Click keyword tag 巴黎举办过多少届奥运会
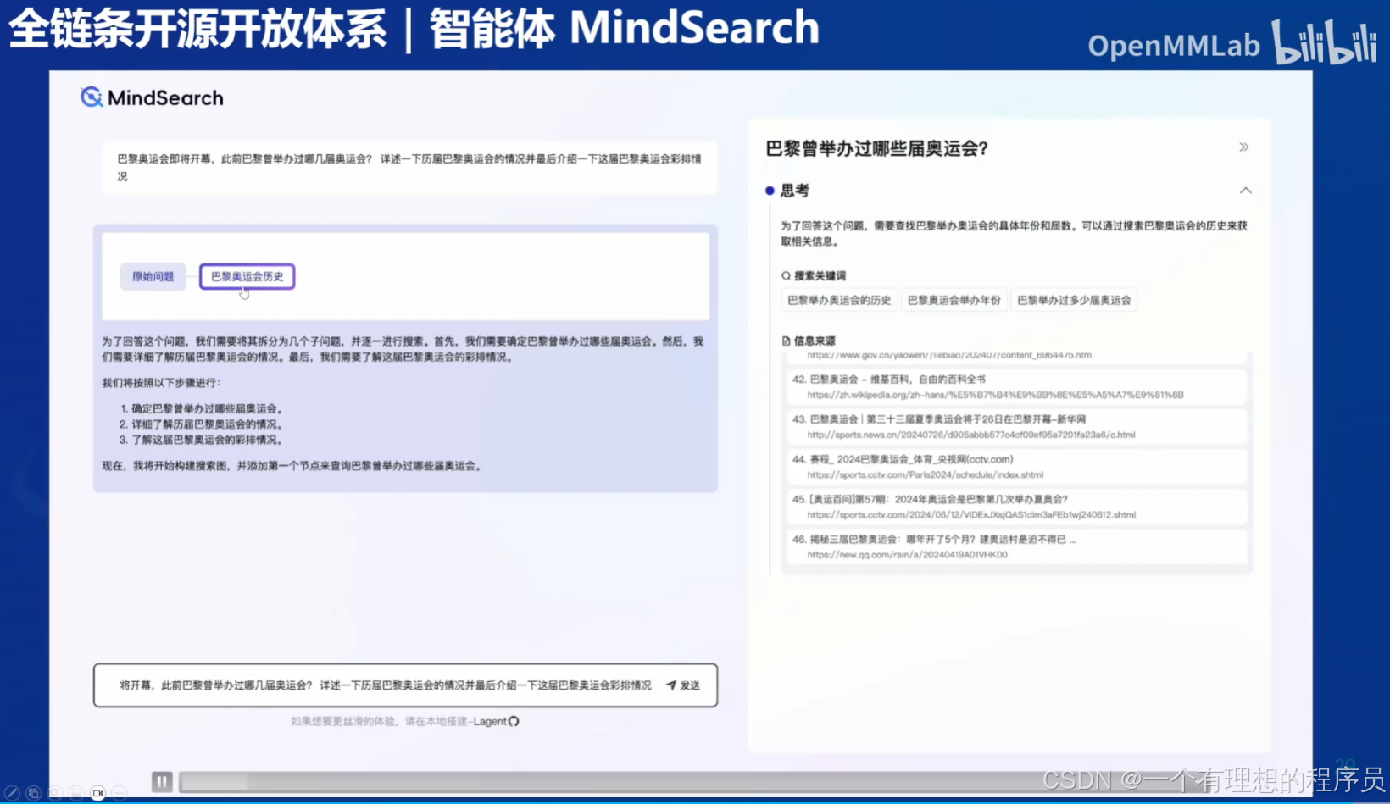Viewport: 1390px width, 804px height. (x=1074, y=300)
